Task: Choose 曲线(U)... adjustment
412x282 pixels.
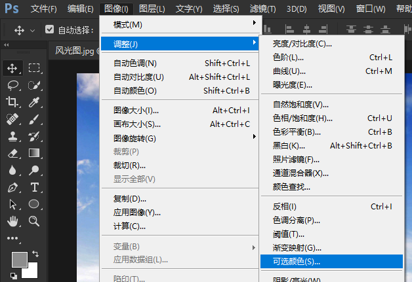Action: coord(331,71)
